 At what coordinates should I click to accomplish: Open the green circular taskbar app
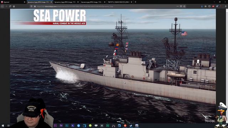(x=90, y=126)
